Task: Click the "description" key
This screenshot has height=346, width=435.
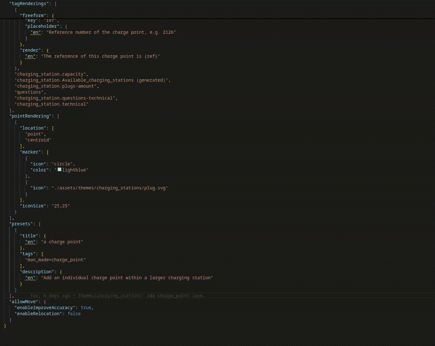Action: [x=37, y=272]
